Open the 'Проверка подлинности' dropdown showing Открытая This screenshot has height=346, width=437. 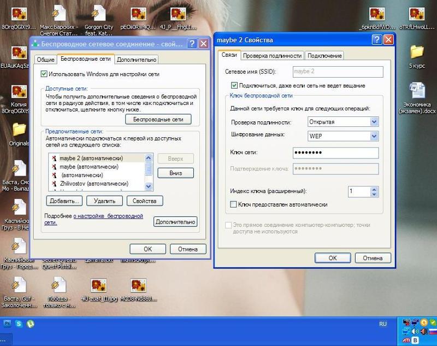click(x=374, y=122)
